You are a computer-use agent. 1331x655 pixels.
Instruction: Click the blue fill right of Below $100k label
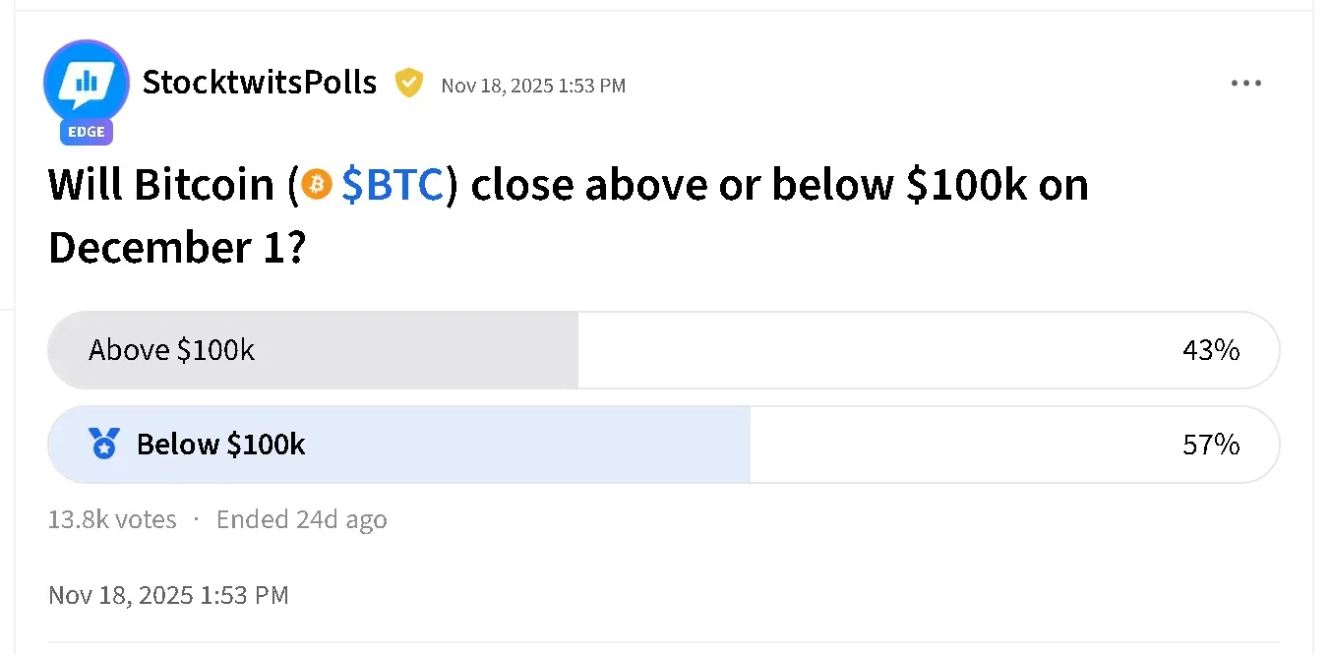tap(531, 445)
